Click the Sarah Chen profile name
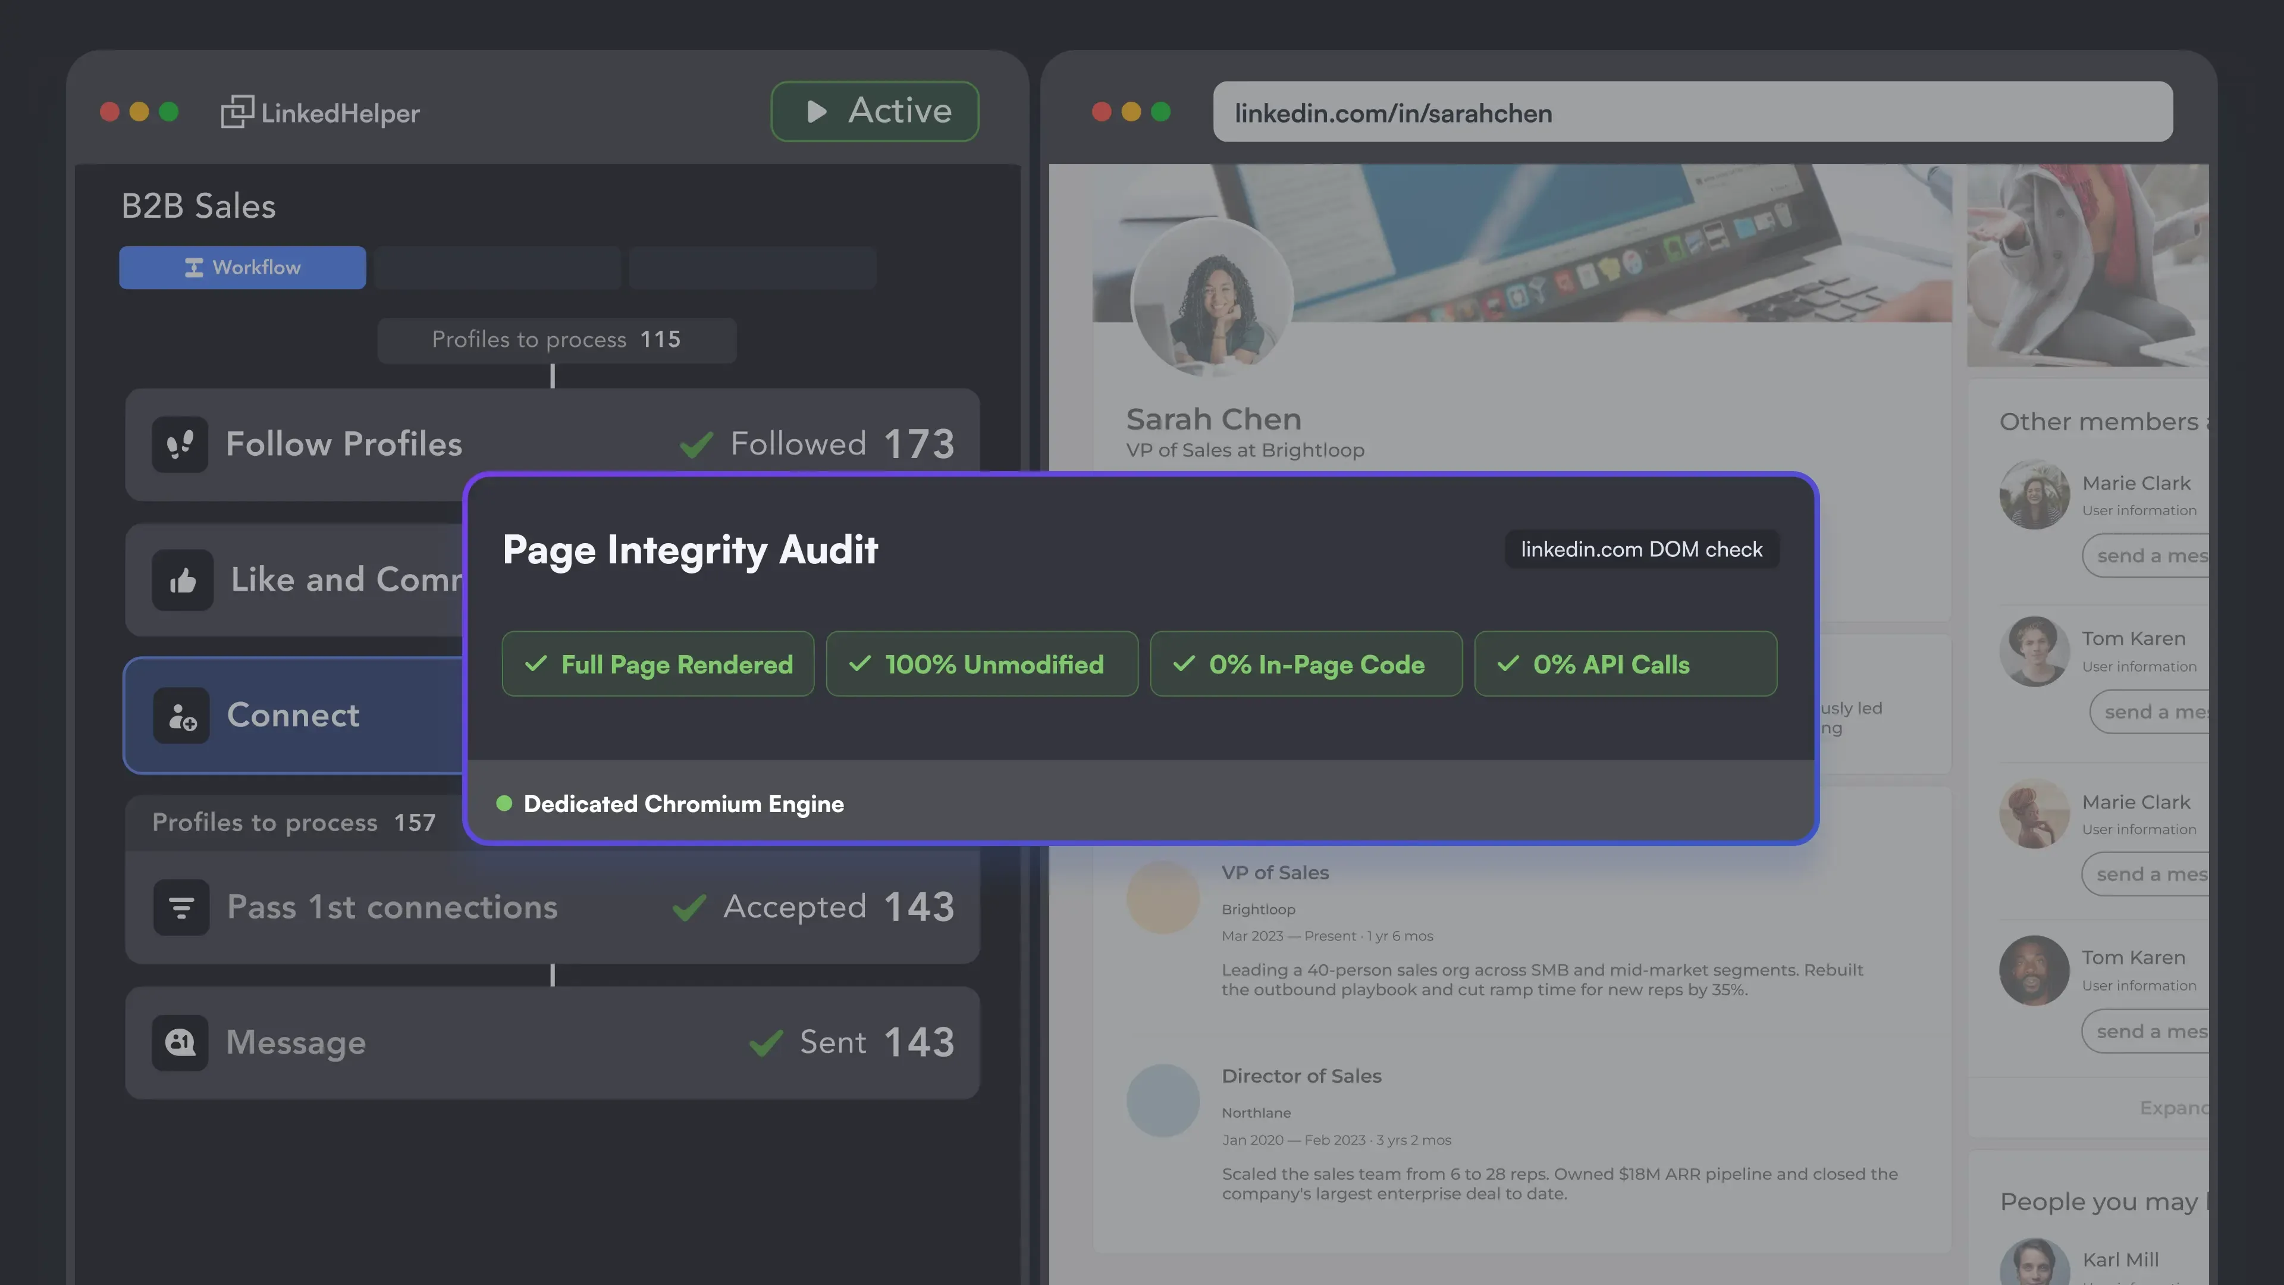The image size is (2284, 1285). [1214, 419]
